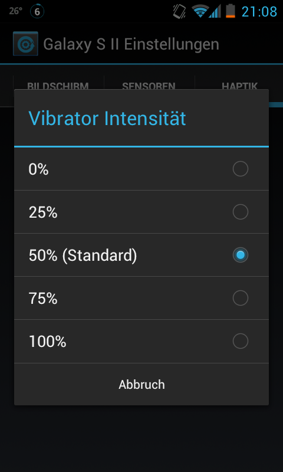Tap the 26° temperature notification

coord(16,11)
